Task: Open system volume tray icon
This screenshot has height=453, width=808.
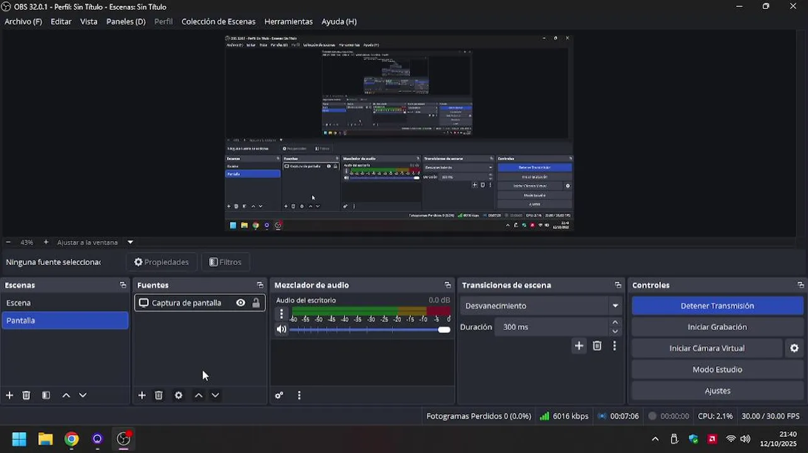Action: pyautogui.click(x=745, y=439)
